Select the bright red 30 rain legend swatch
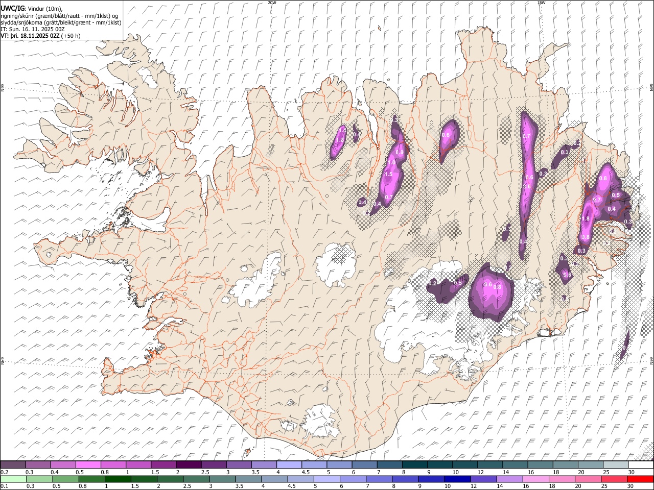 (x=640, y=479)
